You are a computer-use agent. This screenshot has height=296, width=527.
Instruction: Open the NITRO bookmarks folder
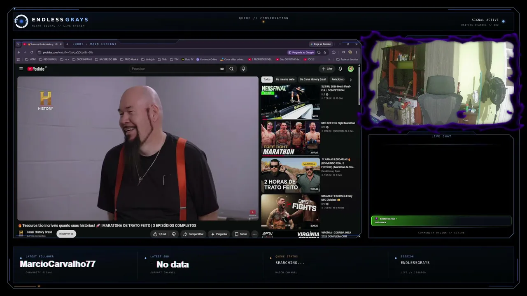(31, 59)
